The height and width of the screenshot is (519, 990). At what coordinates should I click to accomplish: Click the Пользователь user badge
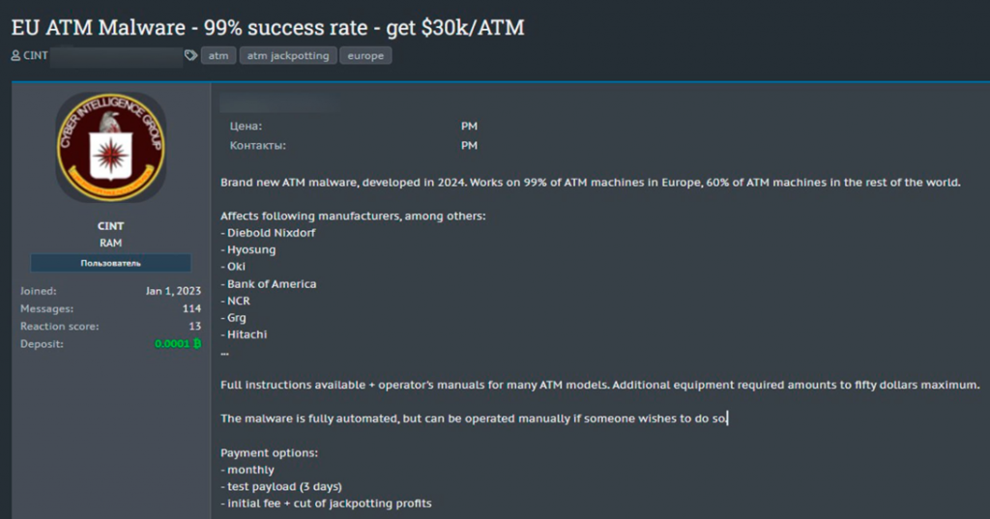pos(110,263)
